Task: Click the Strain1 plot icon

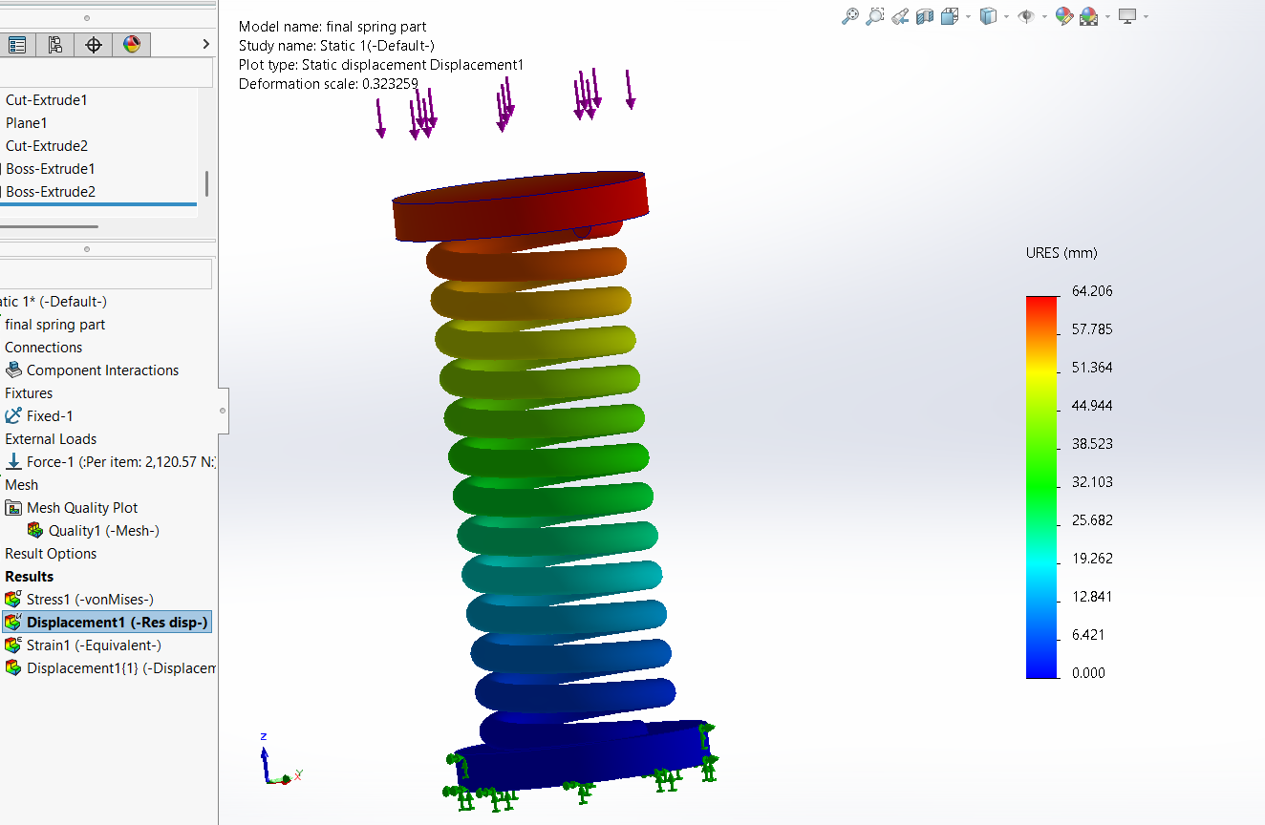Action: [13, 645]
